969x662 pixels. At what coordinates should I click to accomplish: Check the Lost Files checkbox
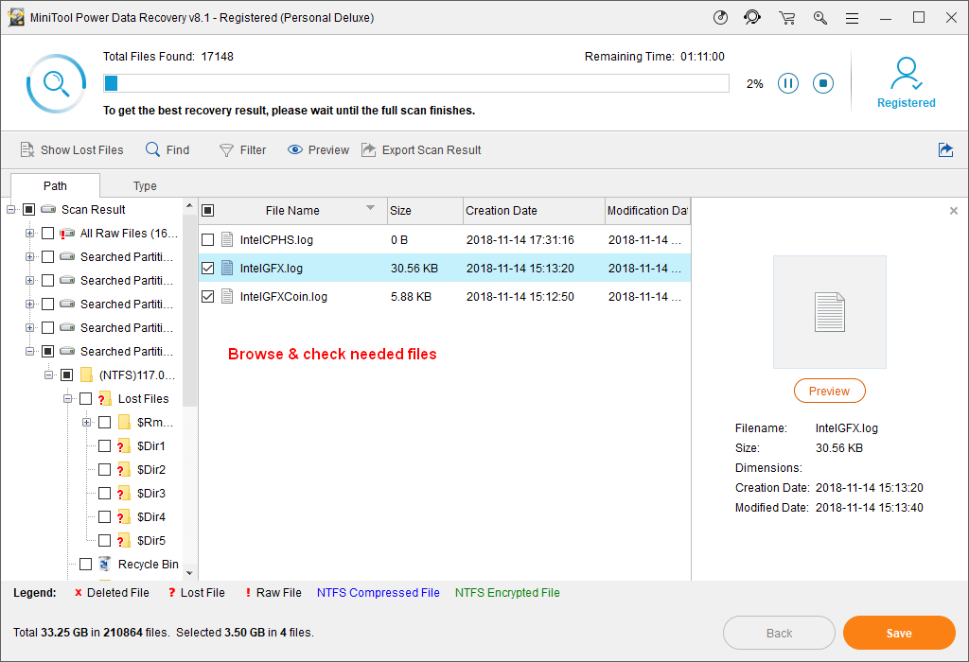pos(85,399)
